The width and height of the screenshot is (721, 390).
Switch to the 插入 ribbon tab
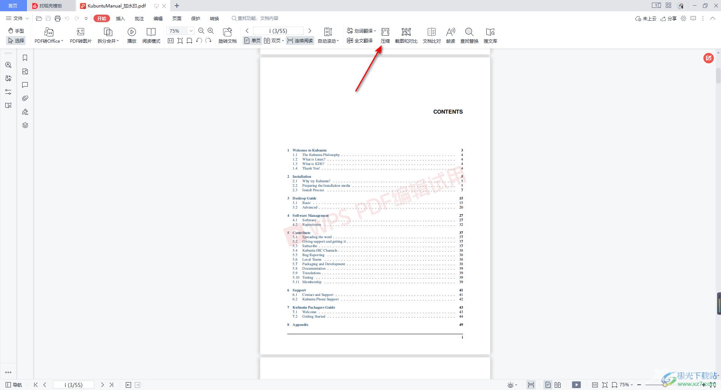pos(120,18)
